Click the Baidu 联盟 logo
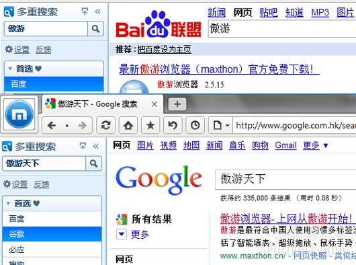This screenshot has height=265, width=356. pos(159,24)
